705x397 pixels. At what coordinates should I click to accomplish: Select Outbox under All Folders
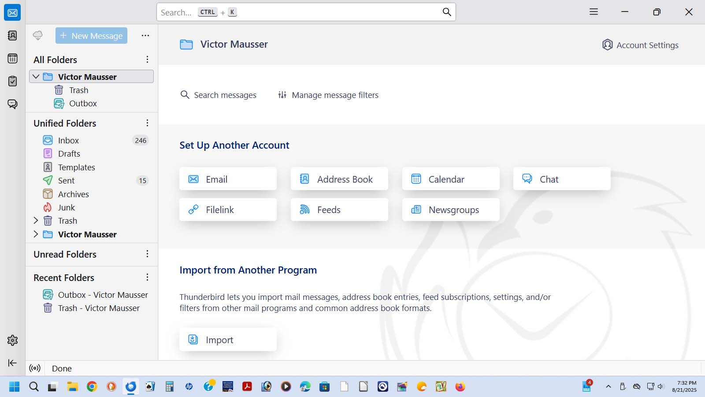[91, 103]
